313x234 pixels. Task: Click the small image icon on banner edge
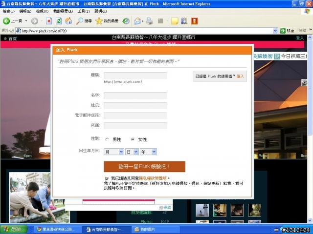click(x=304, y=82)
